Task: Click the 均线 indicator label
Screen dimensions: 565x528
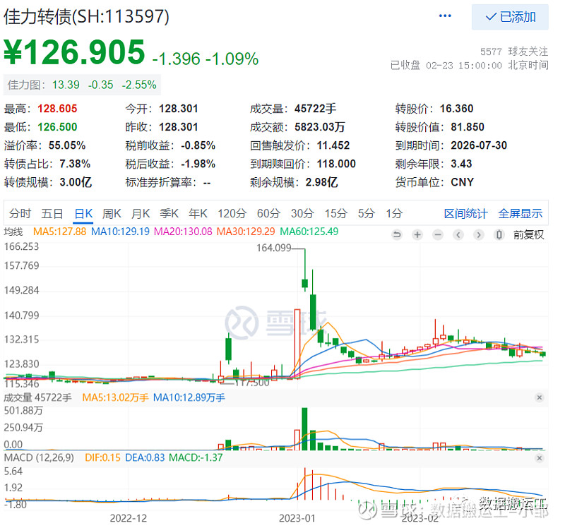Action: tap(13, 232)
